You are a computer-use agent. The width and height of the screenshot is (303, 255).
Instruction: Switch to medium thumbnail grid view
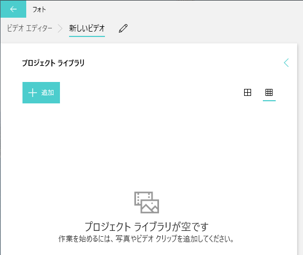click(247, 93)
